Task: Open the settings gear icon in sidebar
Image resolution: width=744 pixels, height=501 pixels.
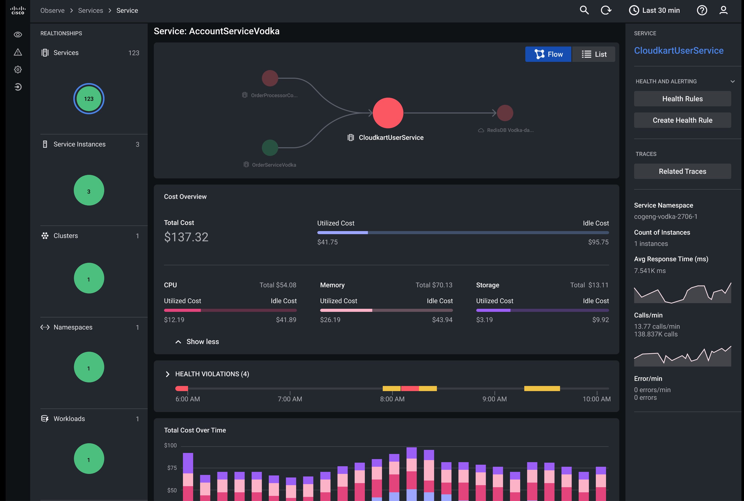Action: (x=18, y=69)
